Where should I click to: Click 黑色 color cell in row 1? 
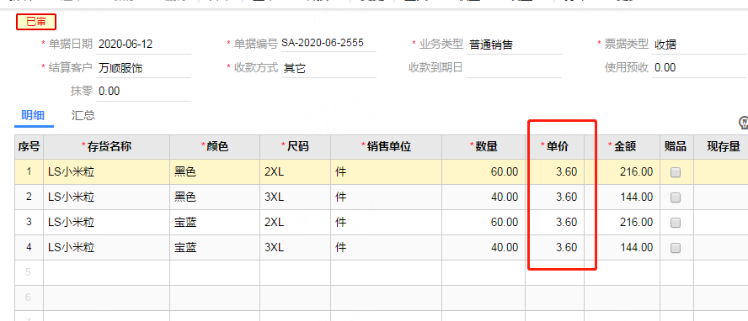coord(215,172)
